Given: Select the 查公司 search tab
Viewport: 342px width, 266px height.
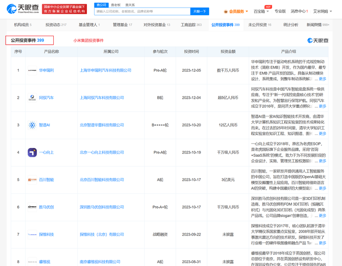Looking at the screenshot, I should [102, 5].
